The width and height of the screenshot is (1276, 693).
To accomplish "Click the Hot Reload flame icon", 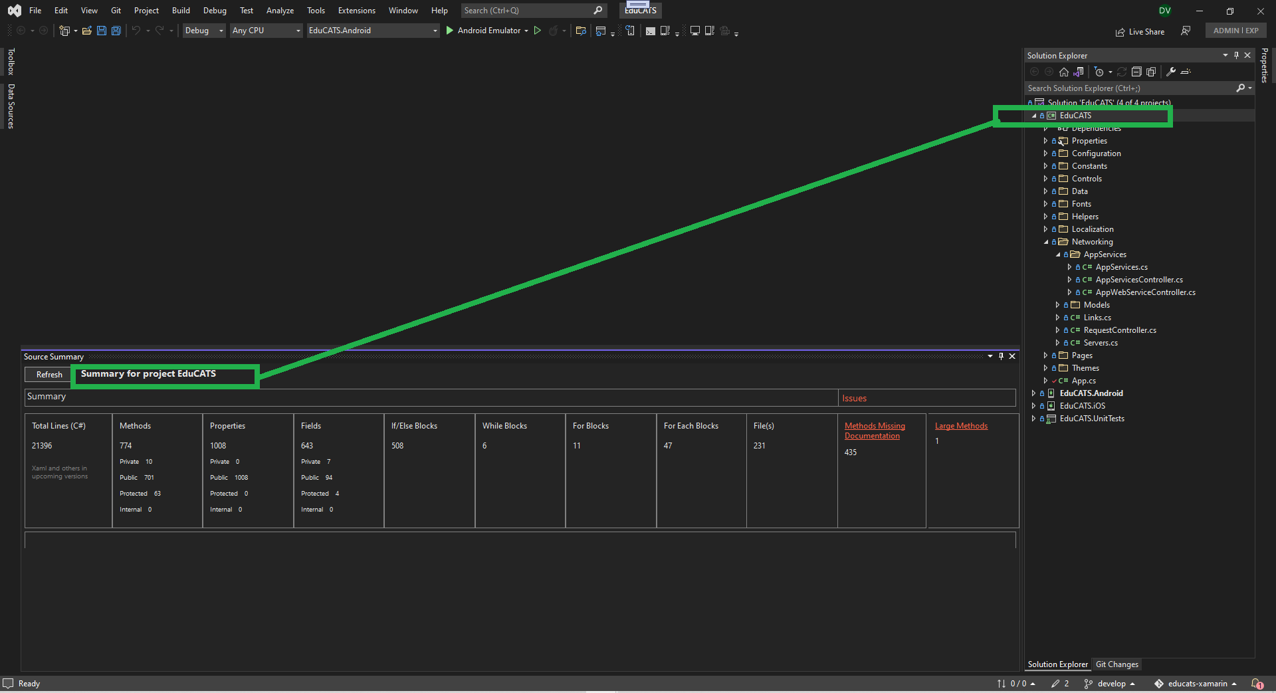I will 553,31.
